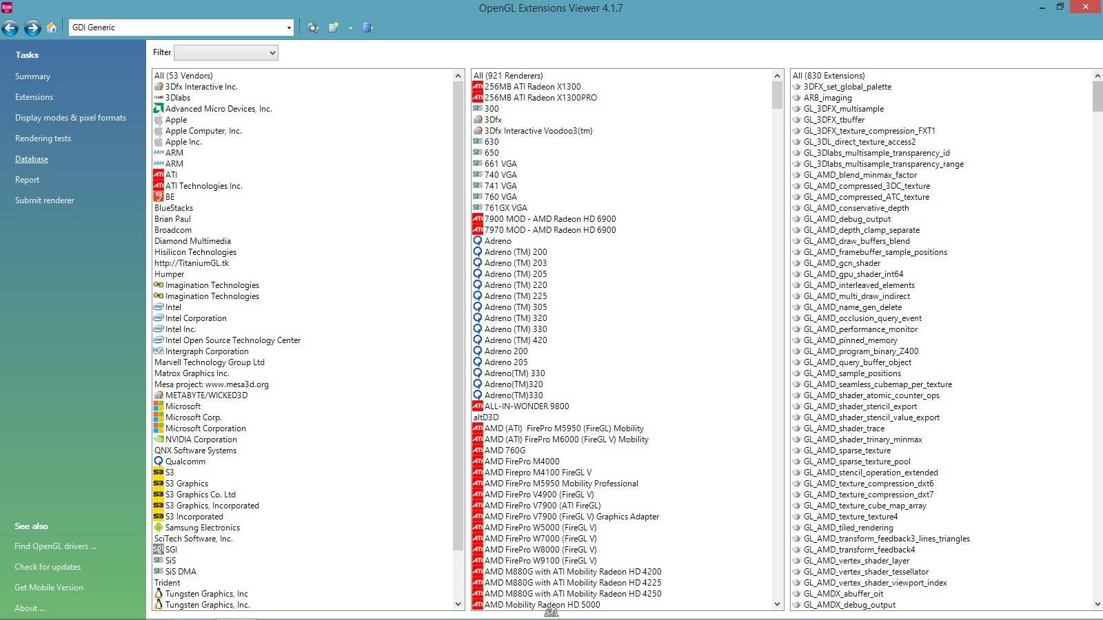This screenshot has width=1103, height=620.
Task: Select 256MB ATI Radeon X1300PRO renderer
Action: tap(535, 98)
